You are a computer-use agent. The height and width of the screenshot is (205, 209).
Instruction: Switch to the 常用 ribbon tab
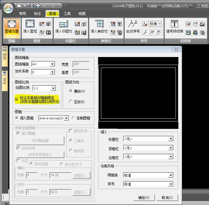pos(23,14)
